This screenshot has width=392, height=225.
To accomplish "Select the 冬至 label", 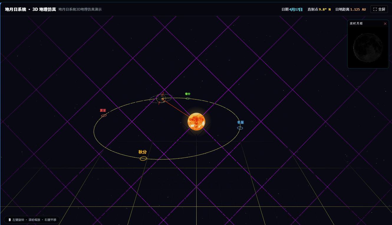I will pyautogui.click(x=241, y=122).
